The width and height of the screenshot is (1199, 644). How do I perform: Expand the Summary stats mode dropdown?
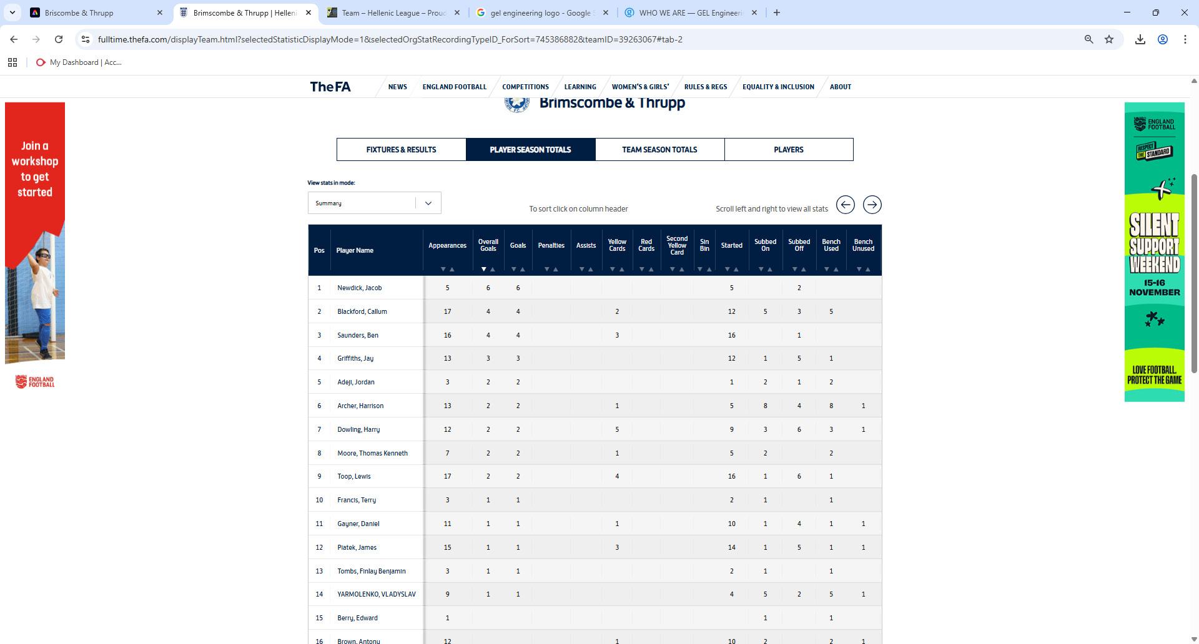(x=374, y=203)
